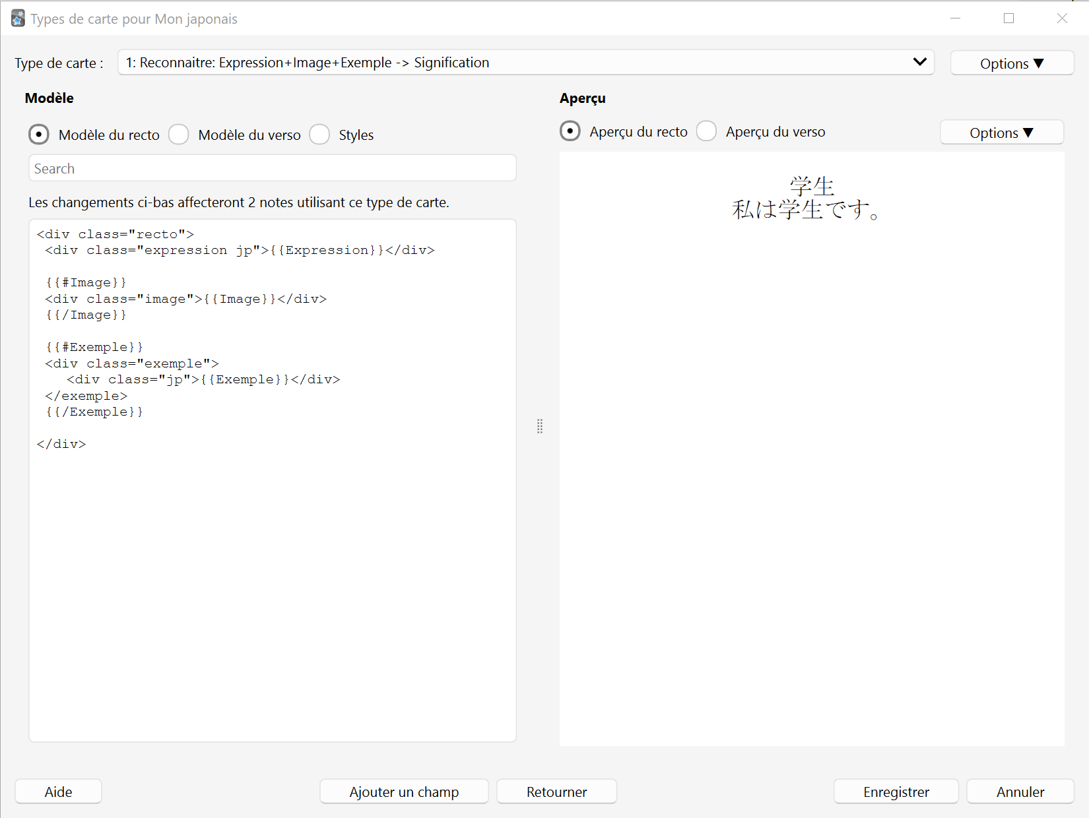This screenshot has height=818, width=1089.
Task: Open the Type de carte dropdown list
Action: pyautogui.click(x=526, y=63)
